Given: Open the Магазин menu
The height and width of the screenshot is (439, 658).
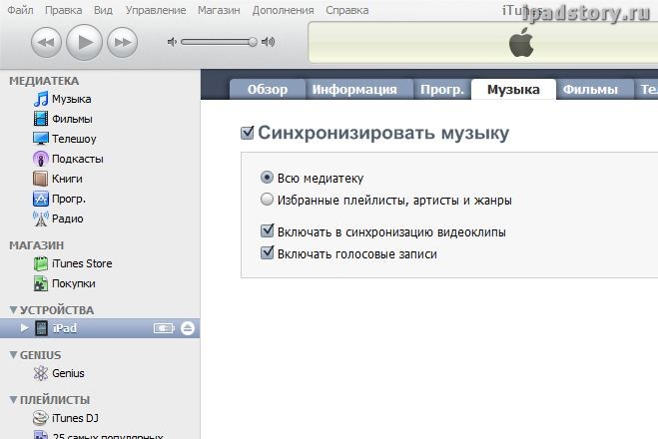Looking at the screenshot, I should point(219,10).
